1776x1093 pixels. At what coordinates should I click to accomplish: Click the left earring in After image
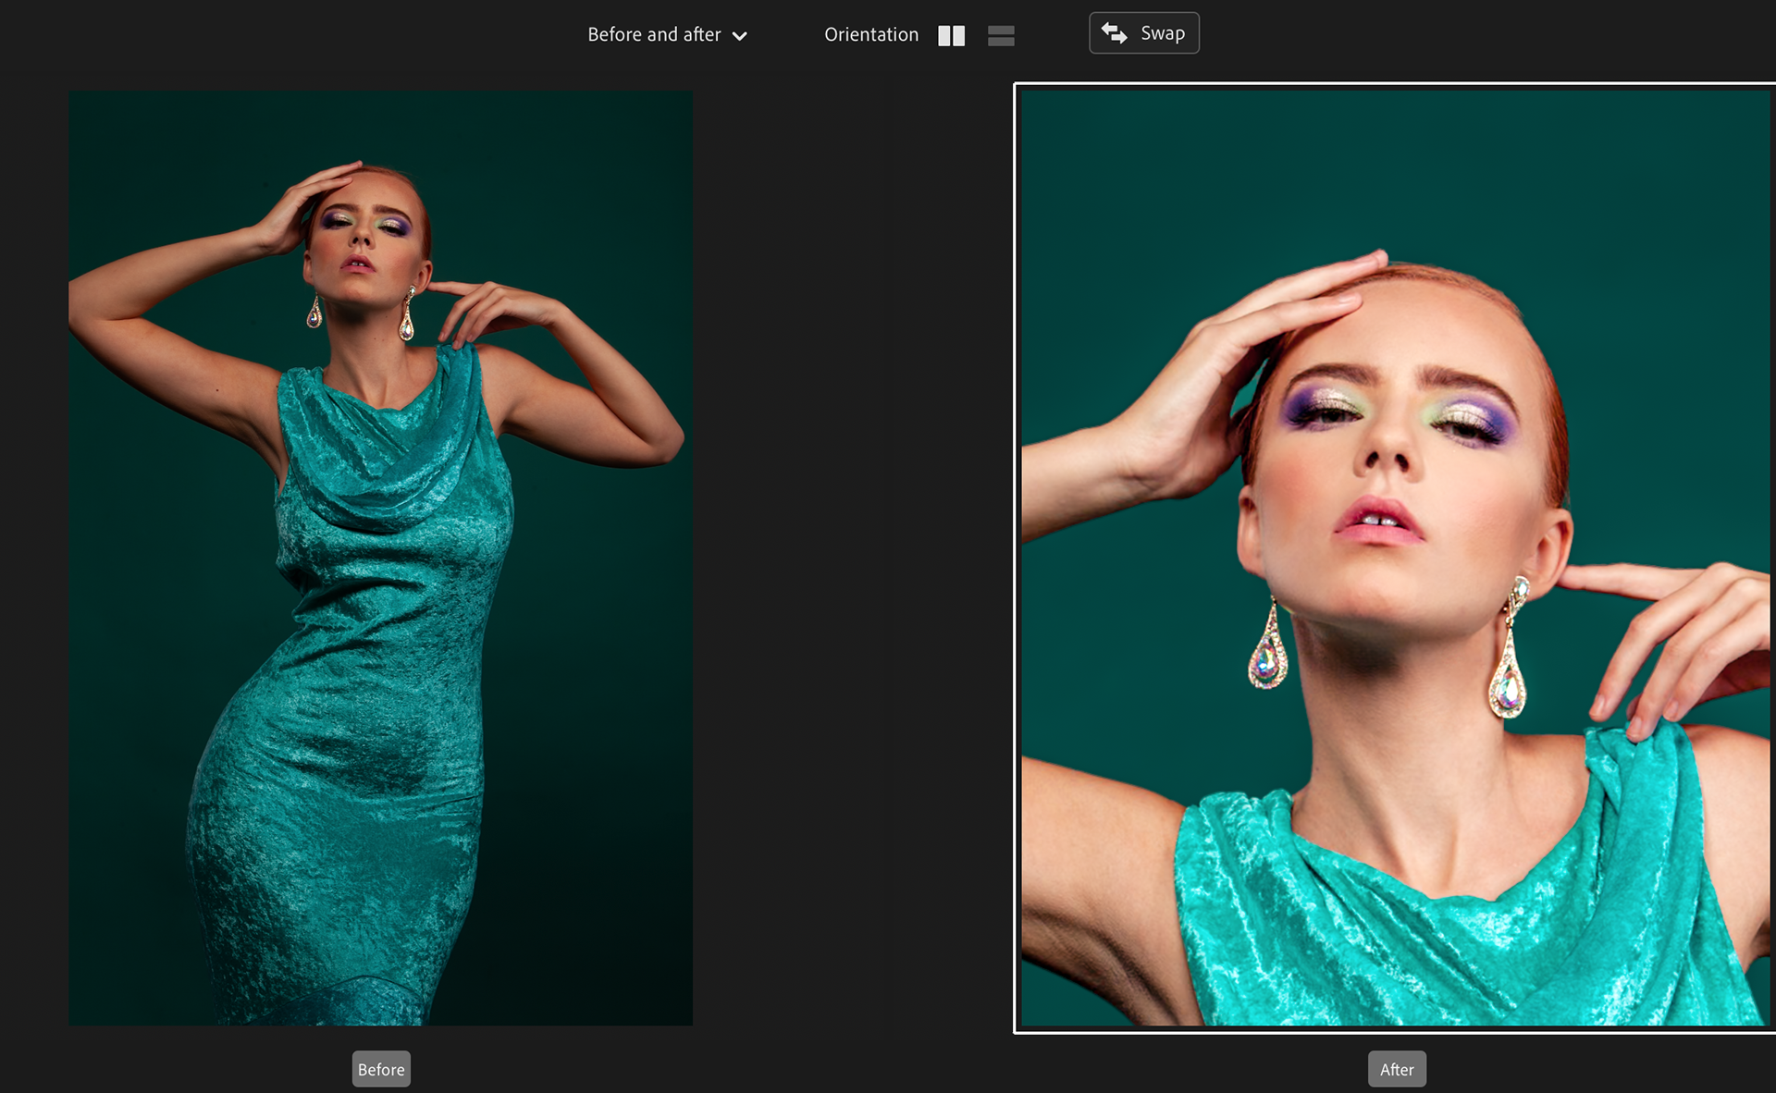(x=1268, y=652)
